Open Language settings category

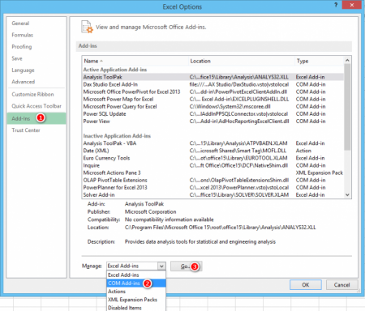23,70
